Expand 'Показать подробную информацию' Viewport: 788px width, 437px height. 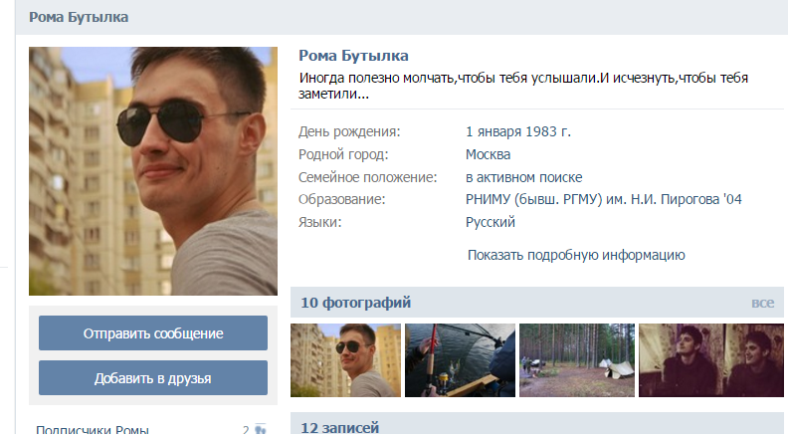(576, 255)
